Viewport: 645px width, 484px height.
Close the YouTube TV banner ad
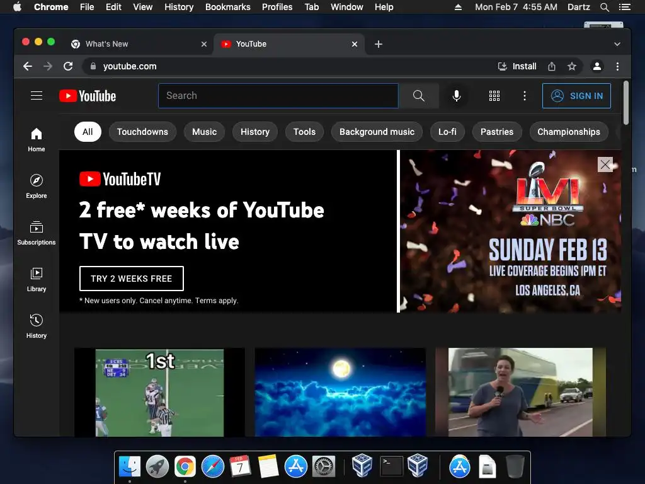point(605,164)
